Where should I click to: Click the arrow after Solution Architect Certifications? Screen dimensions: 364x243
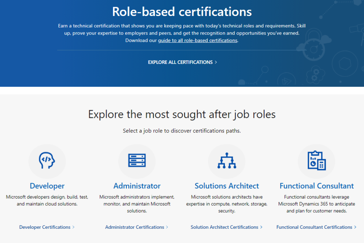pyautogui.click(x=261, y=227)
